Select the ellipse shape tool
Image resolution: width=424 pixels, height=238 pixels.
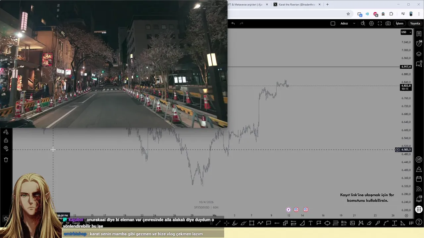327,223
